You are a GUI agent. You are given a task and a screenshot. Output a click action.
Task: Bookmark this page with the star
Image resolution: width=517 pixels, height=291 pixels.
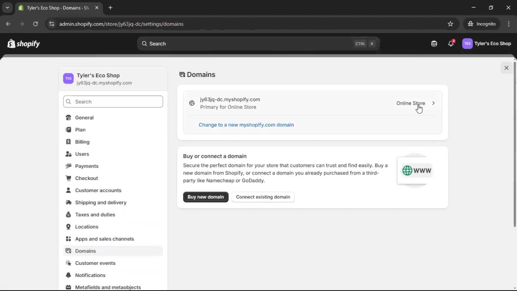click(x=450, y=24)
